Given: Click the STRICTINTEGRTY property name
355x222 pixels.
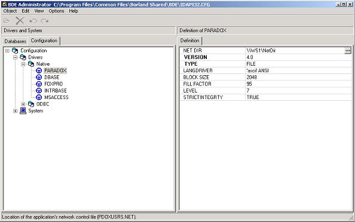Looking at the screenshot, I should (x=203, y=97).
